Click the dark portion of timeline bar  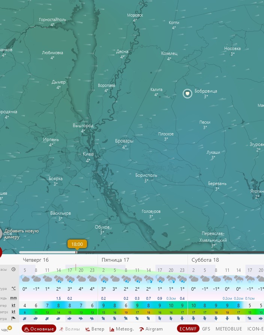point(171,252)
